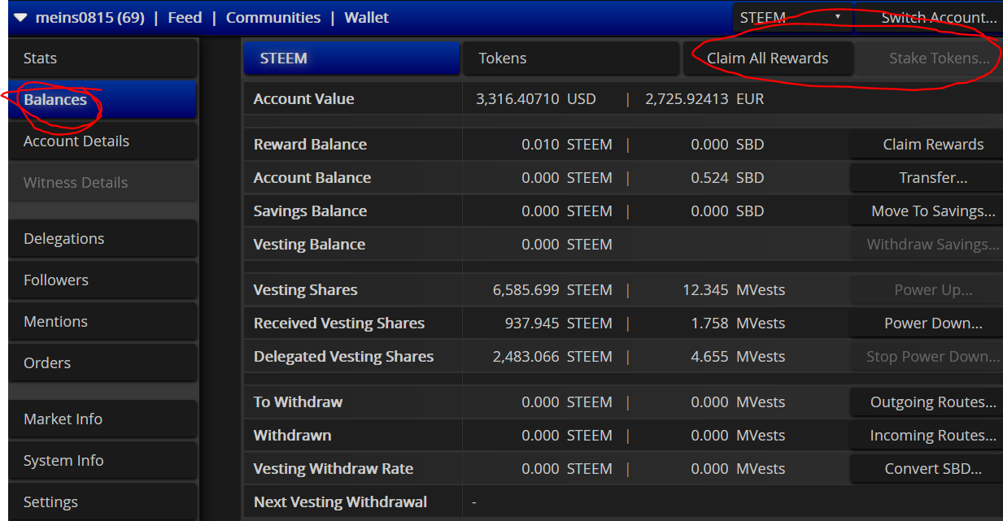Click the 0.524 SBD account balance
The image size is (1003, 521).
(727, 178)
